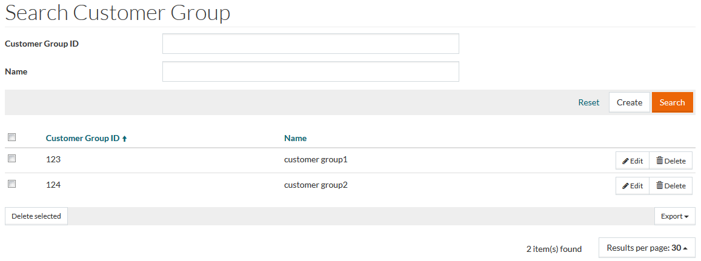Click the Delete selected button

(36, 216)
